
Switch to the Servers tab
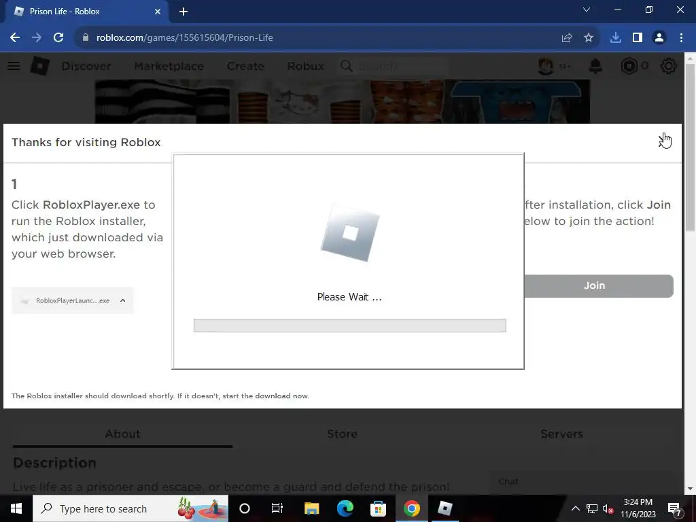pos(561,434)
